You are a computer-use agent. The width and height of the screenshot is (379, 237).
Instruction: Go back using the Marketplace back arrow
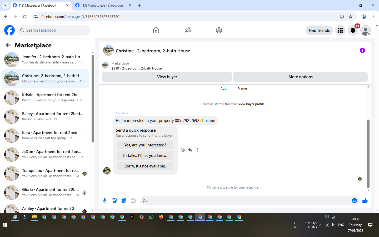pos(8,45)
